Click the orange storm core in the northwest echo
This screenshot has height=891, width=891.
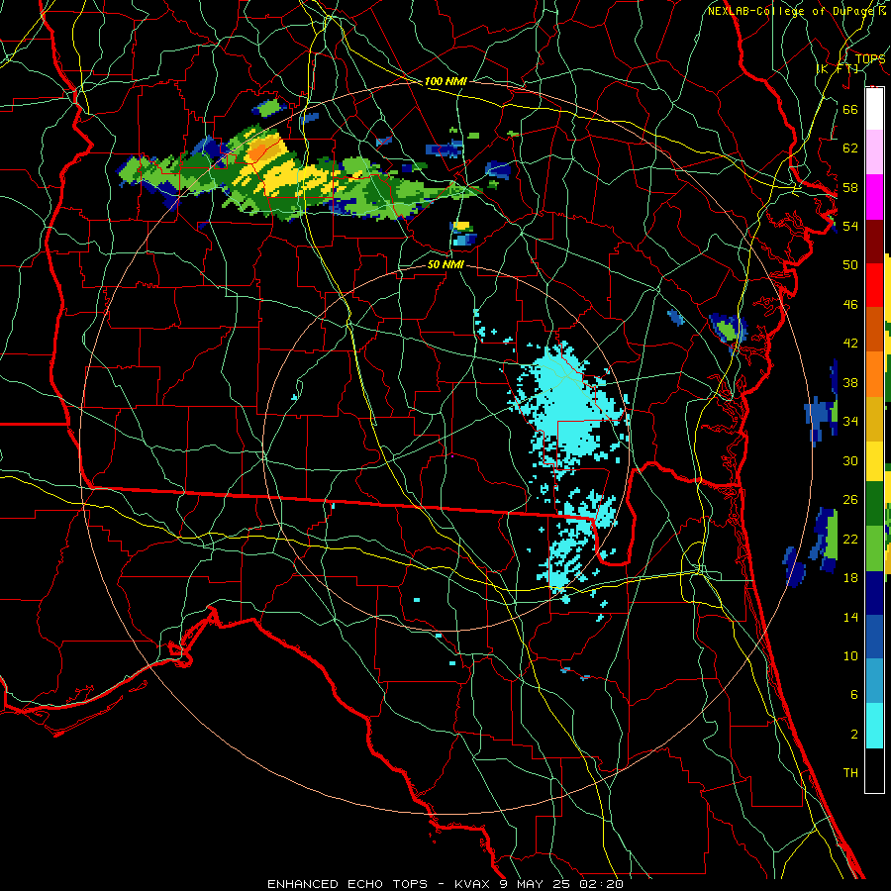pos(258,151)
